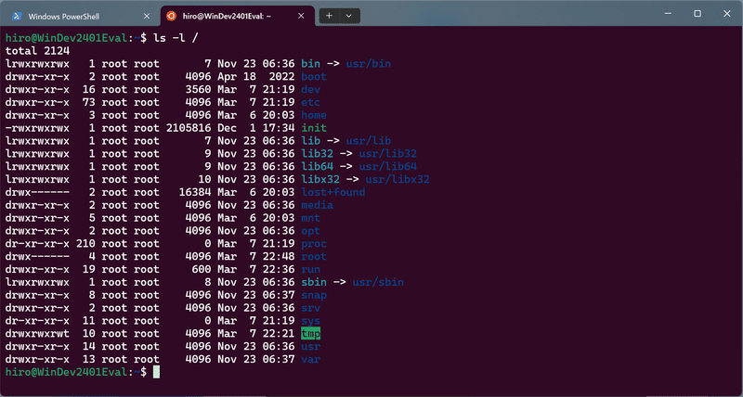Click the 600 size value on run row
The height and width of the screenshot is (397, 743).
point(201,269)
